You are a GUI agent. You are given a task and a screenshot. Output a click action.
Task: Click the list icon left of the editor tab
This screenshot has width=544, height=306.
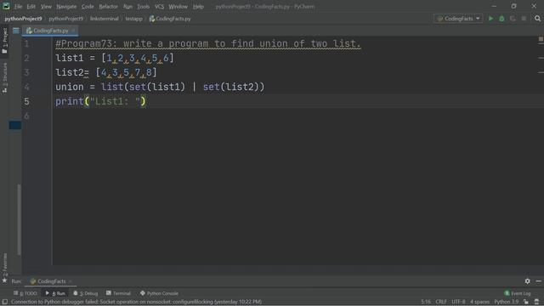click(x=16, y=31)
